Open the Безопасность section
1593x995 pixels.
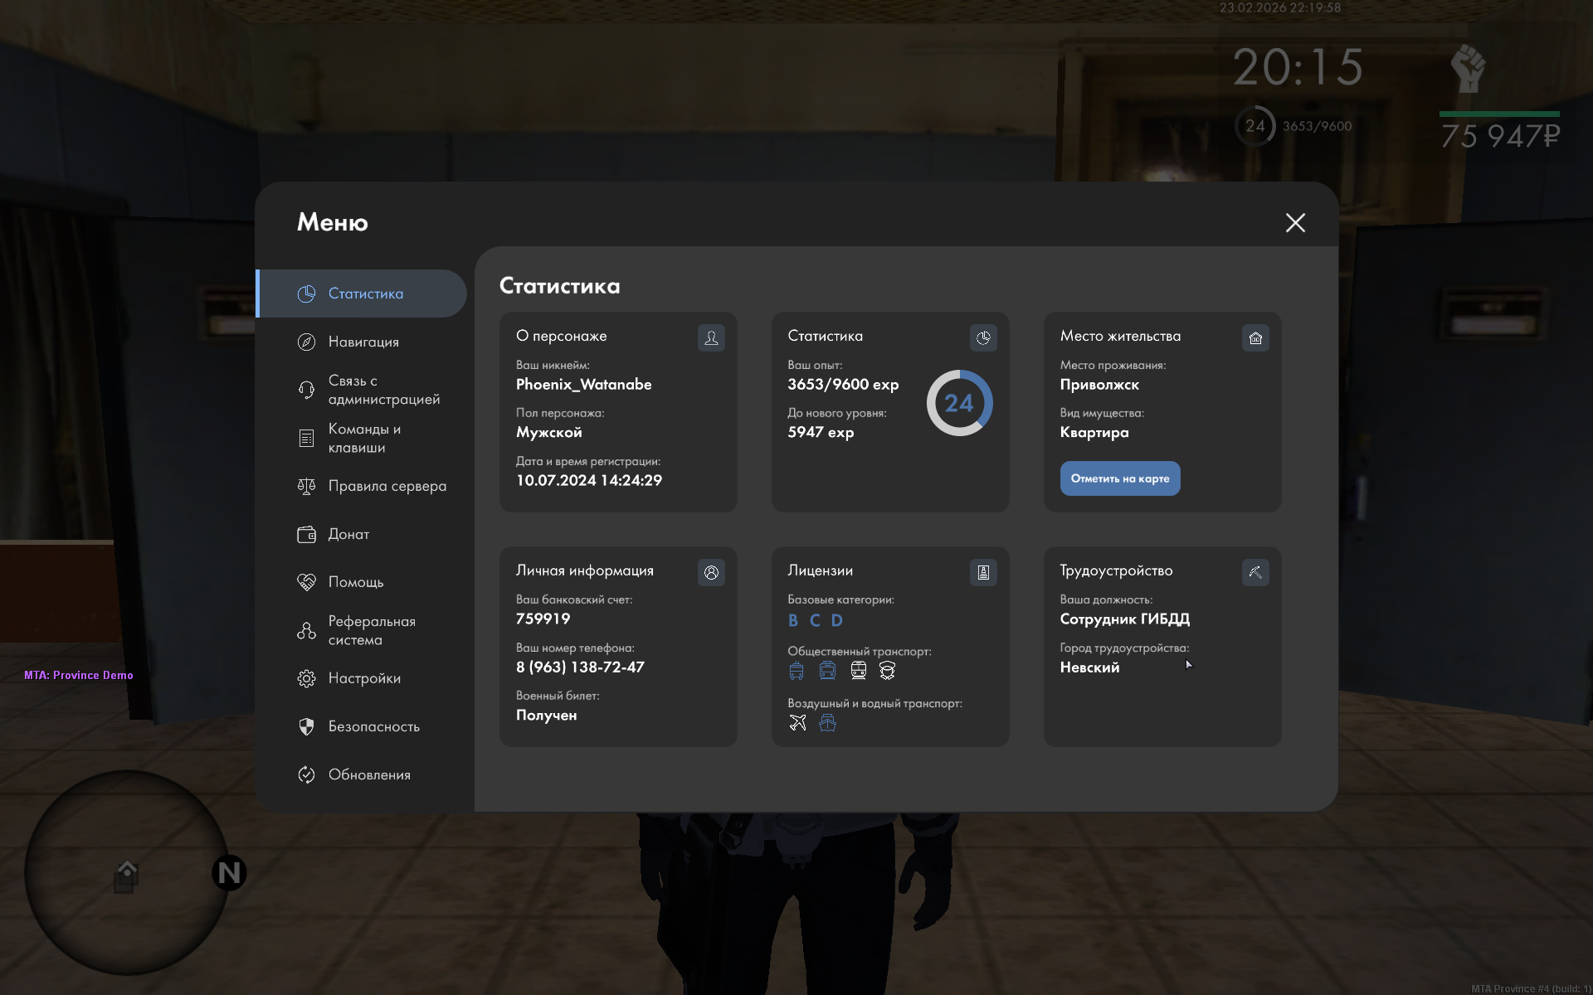[x=373, y=726]
